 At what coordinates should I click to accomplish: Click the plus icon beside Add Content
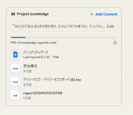tap(92, 14)
